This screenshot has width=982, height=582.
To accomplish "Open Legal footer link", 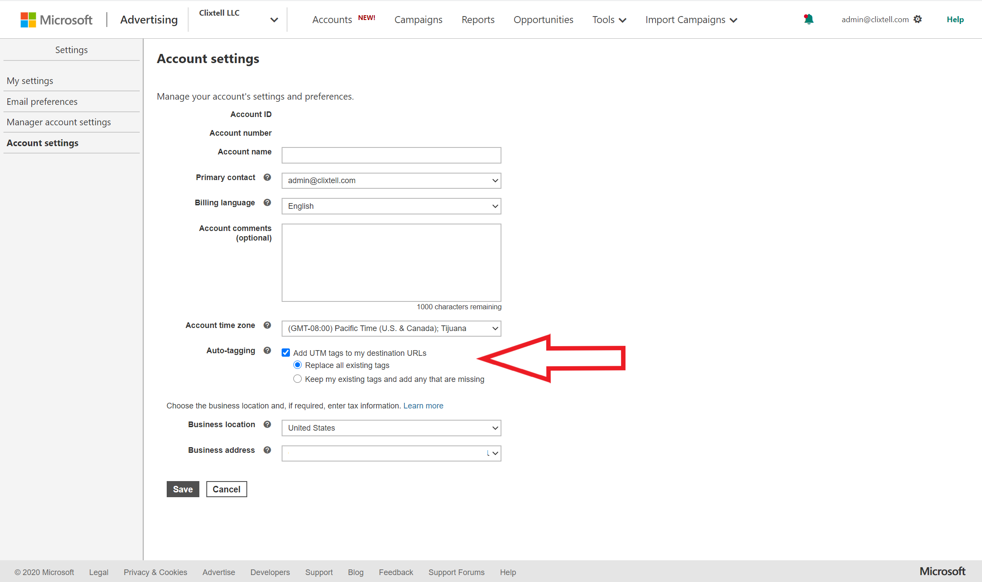I will [99, 572].
